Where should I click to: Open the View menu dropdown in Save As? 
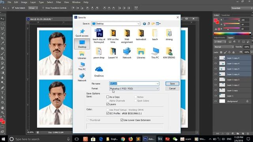[158, 24]
